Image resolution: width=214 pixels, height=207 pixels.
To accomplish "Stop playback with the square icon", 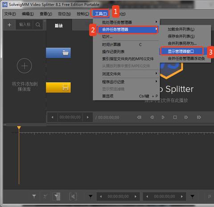I will (x=175, y=117).
